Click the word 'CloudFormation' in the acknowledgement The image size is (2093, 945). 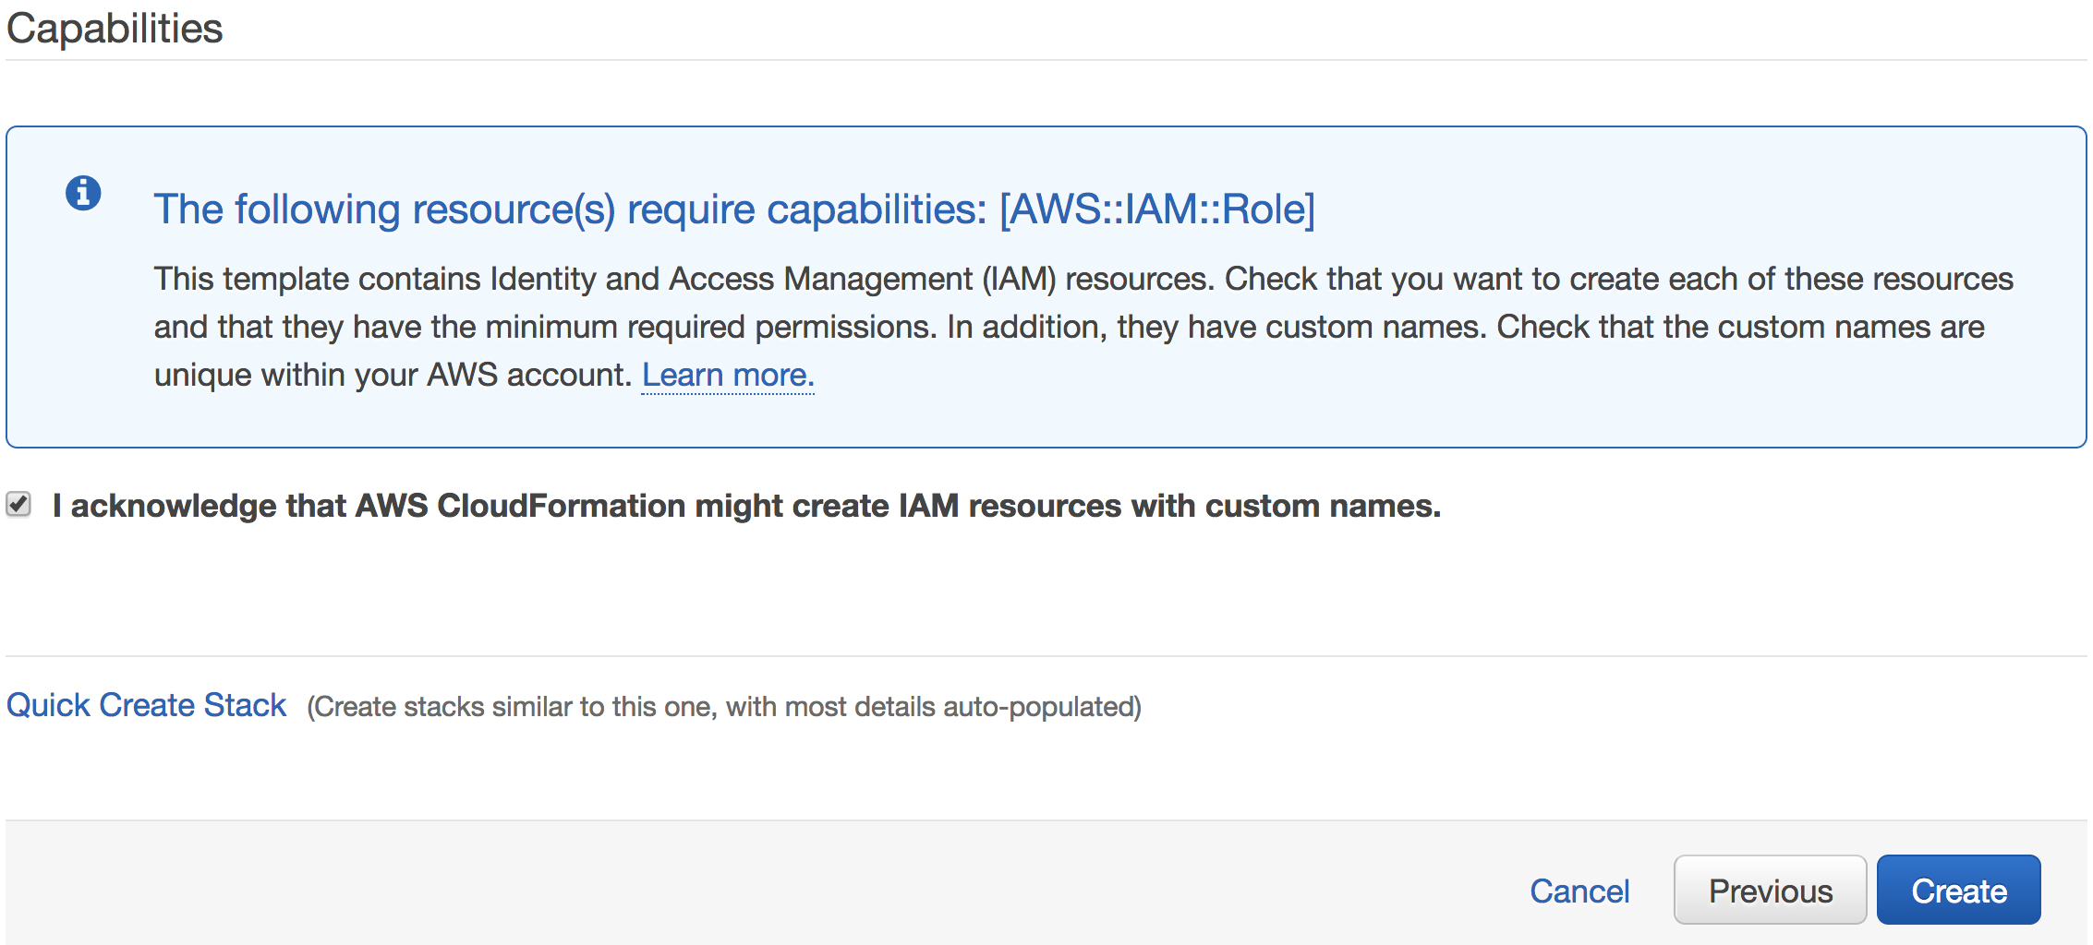click(561, 506)
